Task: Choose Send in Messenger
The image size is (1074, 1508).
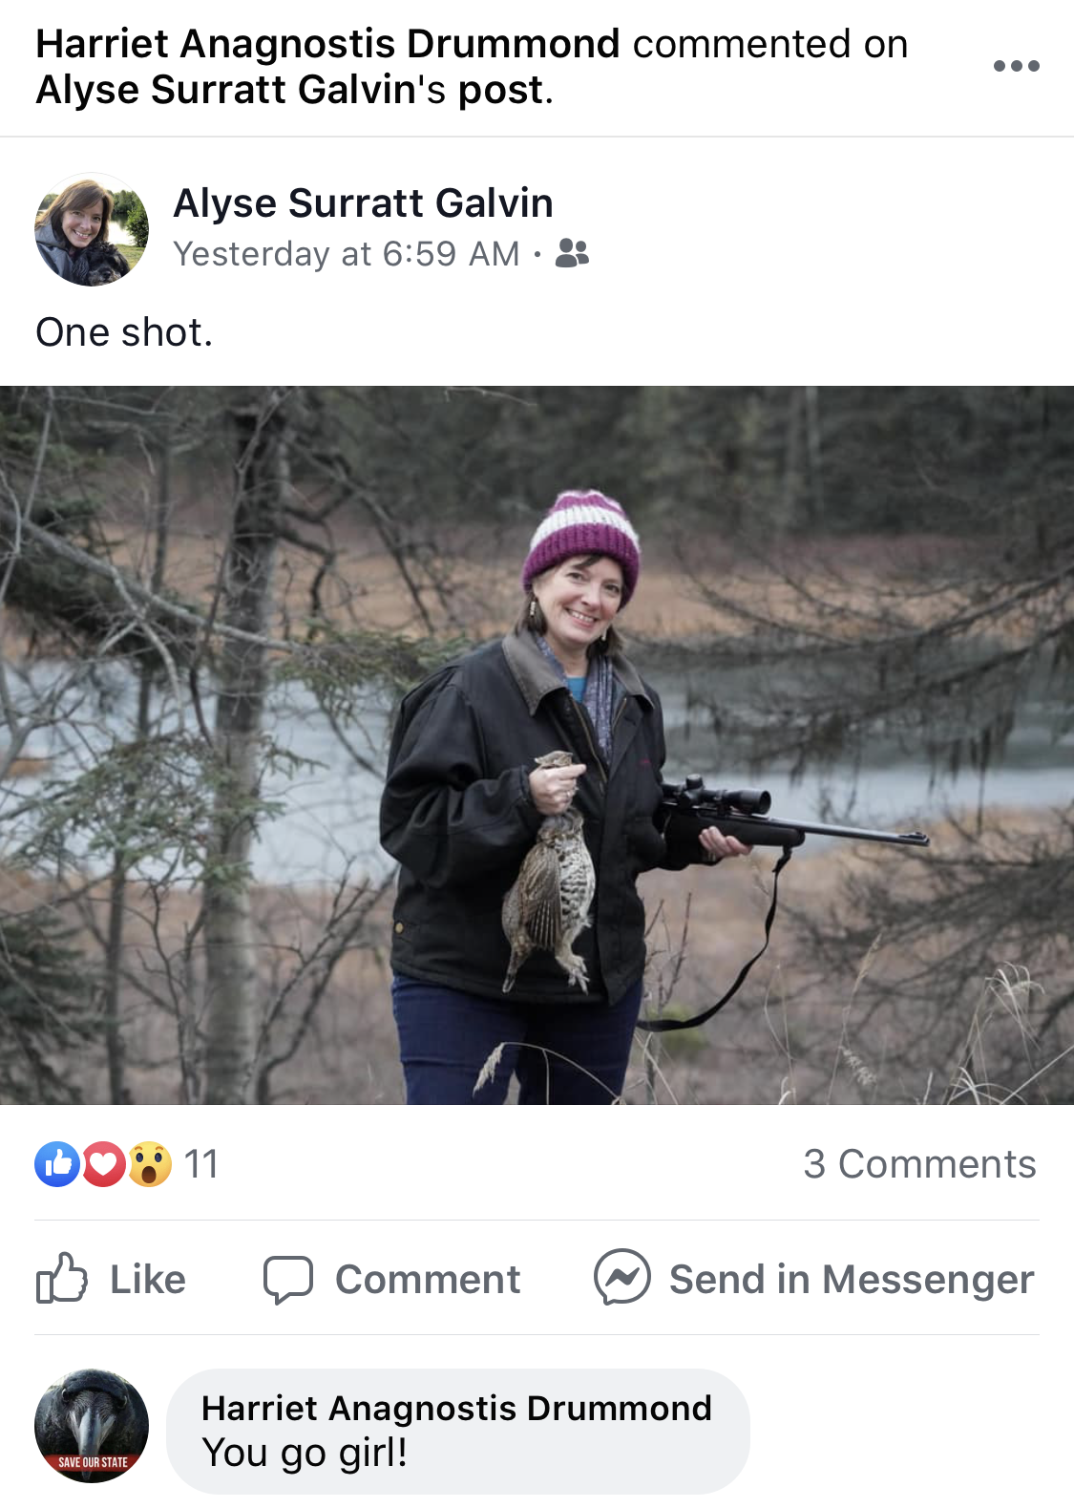Action: point(852,1280)
